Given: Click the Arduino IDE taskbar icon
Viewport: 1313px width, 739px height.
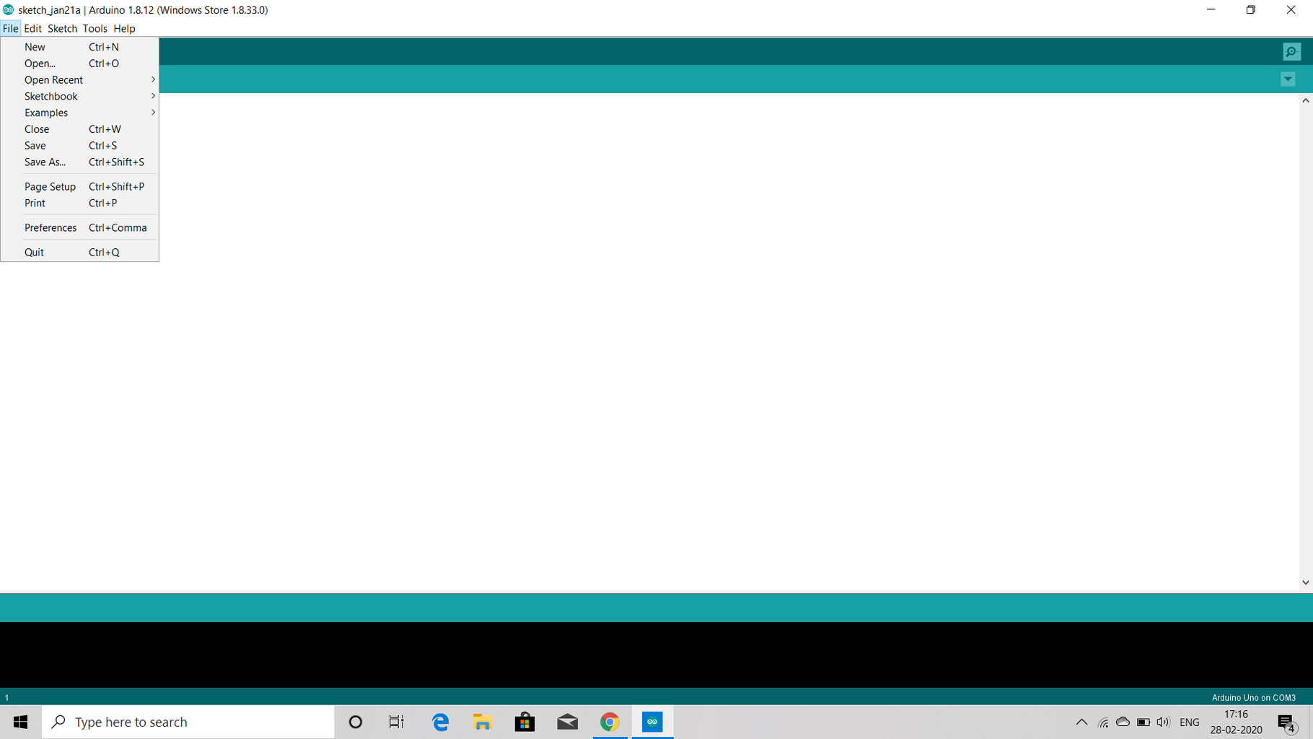Looking at the screenshot, I should coord(652,722).
